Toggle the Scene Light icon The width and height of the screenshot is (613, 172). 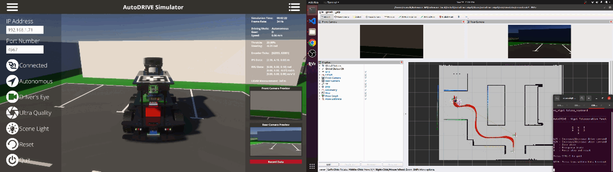(x=12, y=128)
